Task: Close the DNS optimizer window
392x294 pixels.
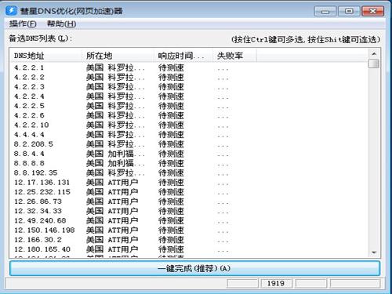Action: click(373, 11)
